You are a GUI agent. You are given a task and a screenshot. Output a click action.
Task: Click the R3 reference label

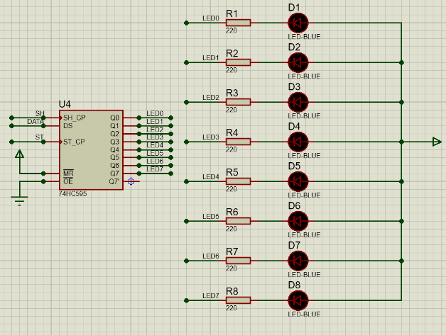click(x=232, y=93)
